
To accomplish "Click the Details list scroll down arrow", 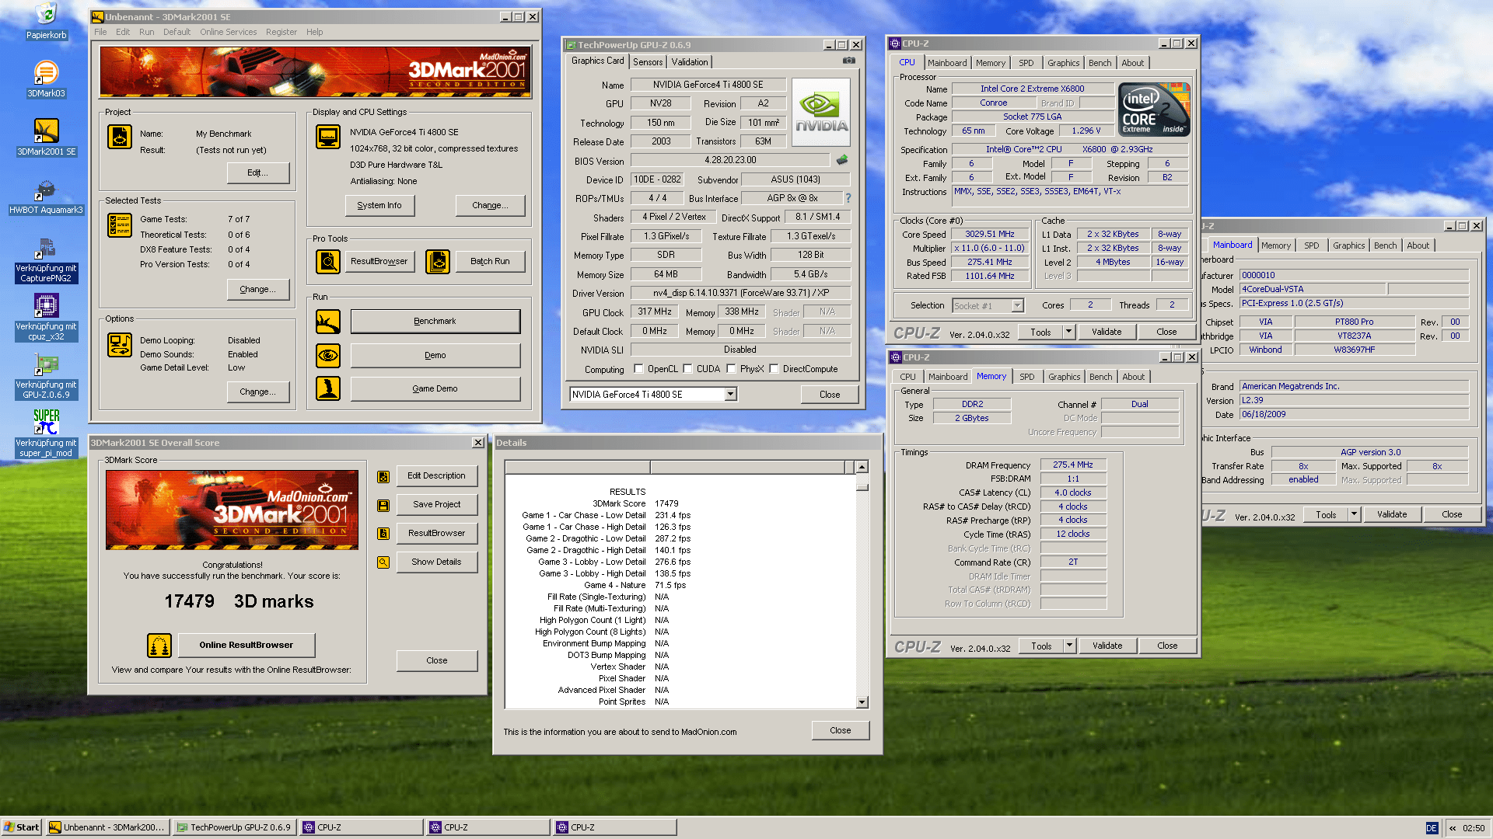I will coord(862,702).
